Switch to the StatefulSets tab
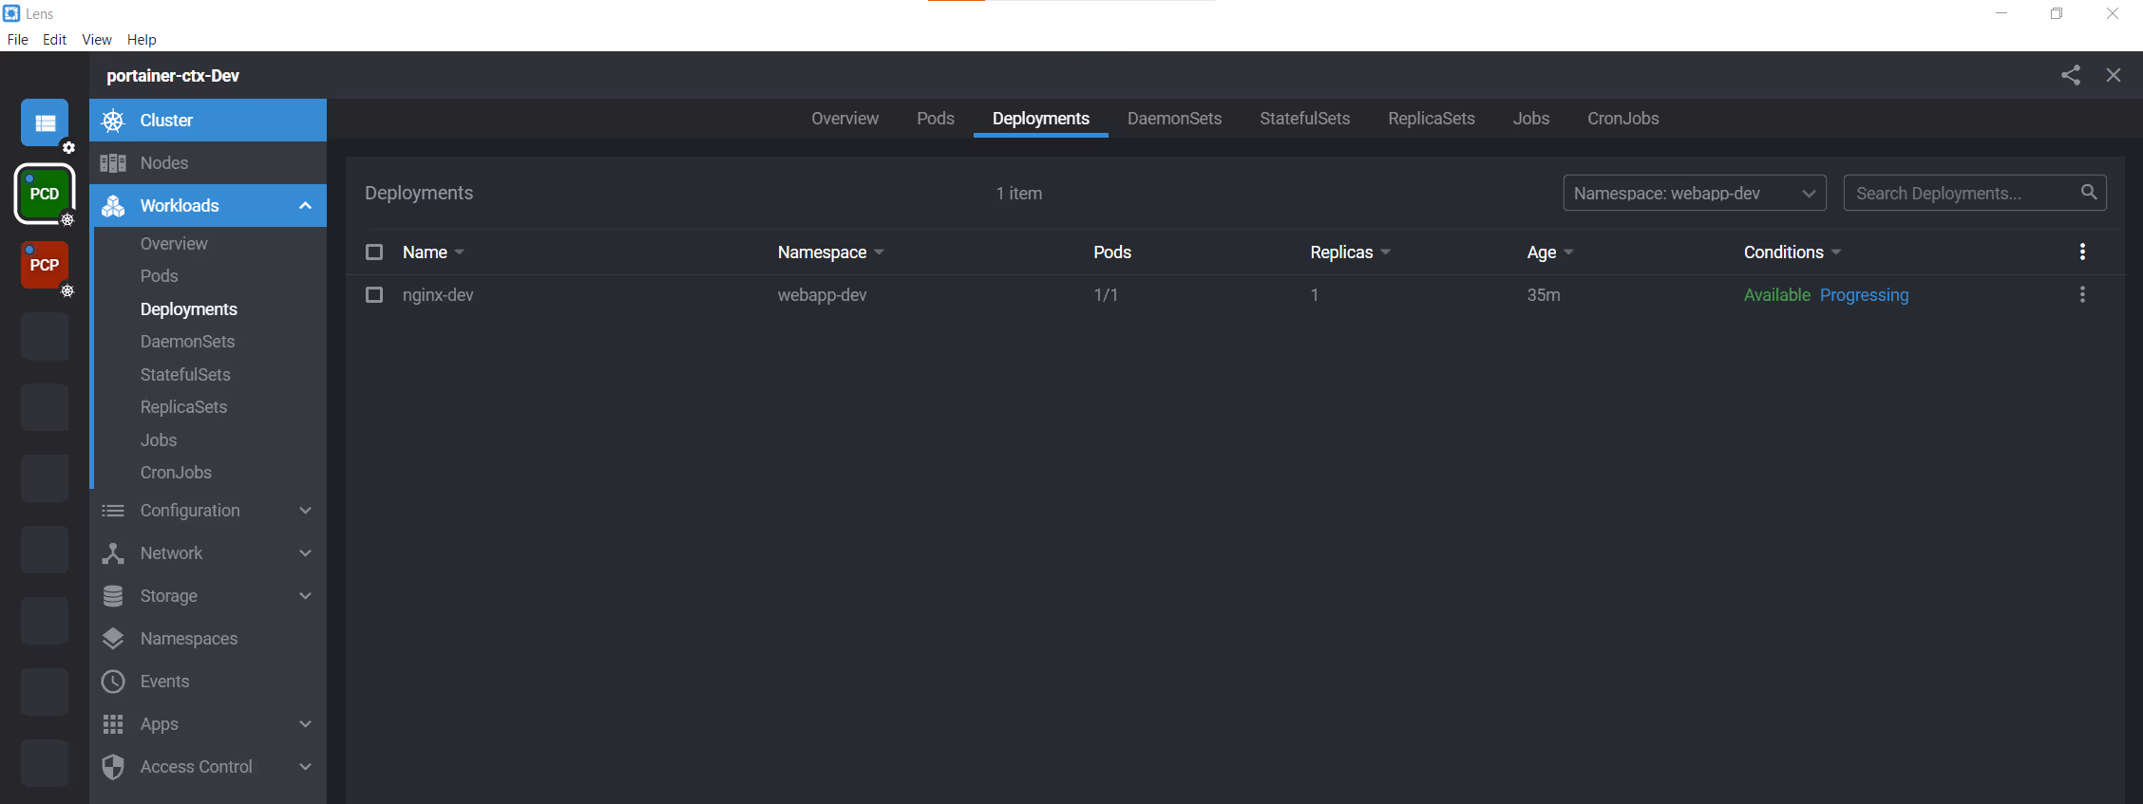Screen dimensions: 2143x804 point(1304,119)
